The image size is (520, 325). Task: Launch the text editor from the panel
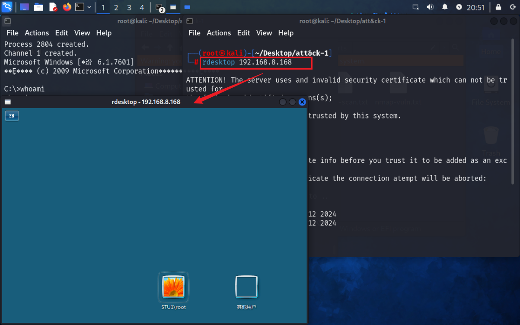pyautogui.click(x=53, y=7)
